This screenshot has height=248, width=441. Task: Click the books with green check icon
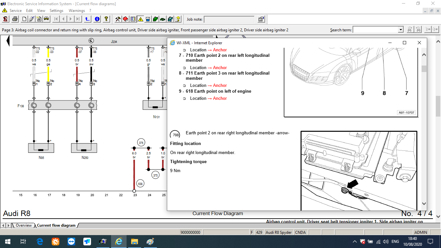pos(170,19)
